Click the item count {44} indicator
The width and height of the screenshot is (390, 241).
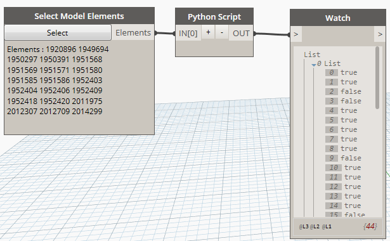[x=370, y=226]
